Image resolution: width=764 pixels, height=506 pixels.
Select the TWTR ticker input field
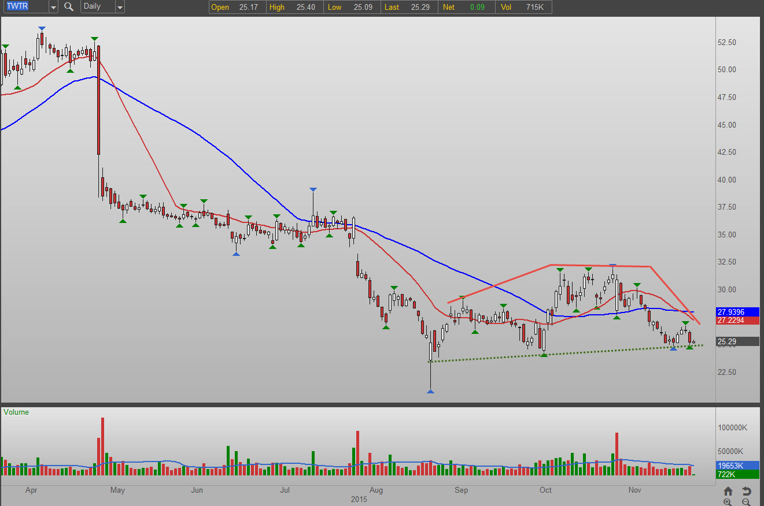pos(24,7)
